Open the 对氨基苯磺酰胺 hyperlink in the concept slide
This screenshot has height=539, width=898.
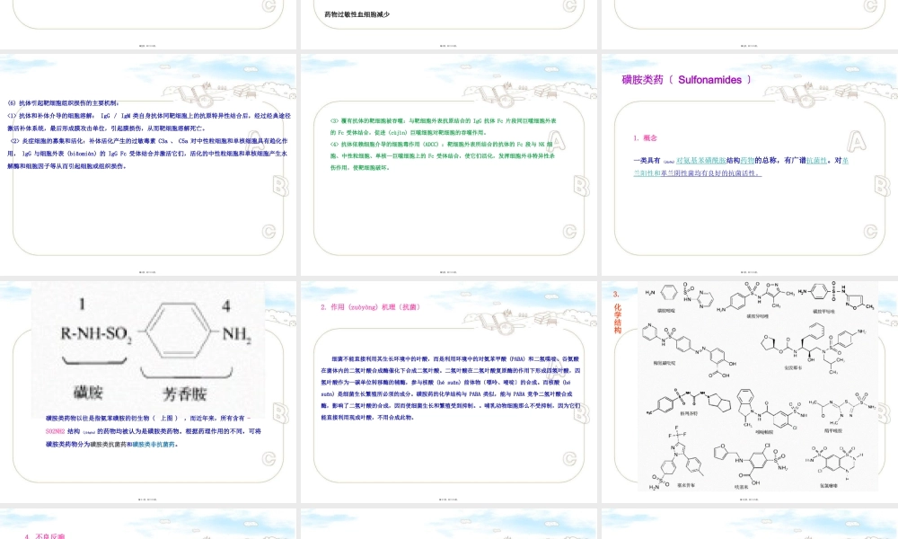click(x=700, y=158)
